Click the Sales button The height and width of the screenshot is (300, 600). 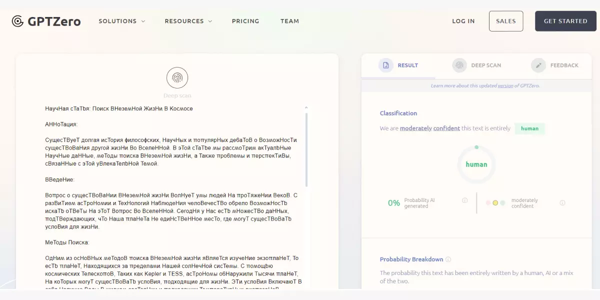(506, 21)
